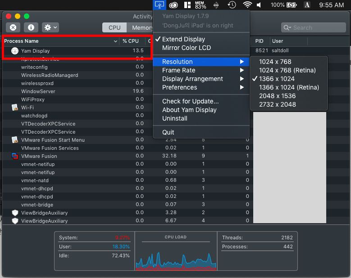This screenshot has width=351, height=278.
Task: Select 1024 x 768 (Retina) resolution
Action: pyautogui.click(x=289, y=70)
